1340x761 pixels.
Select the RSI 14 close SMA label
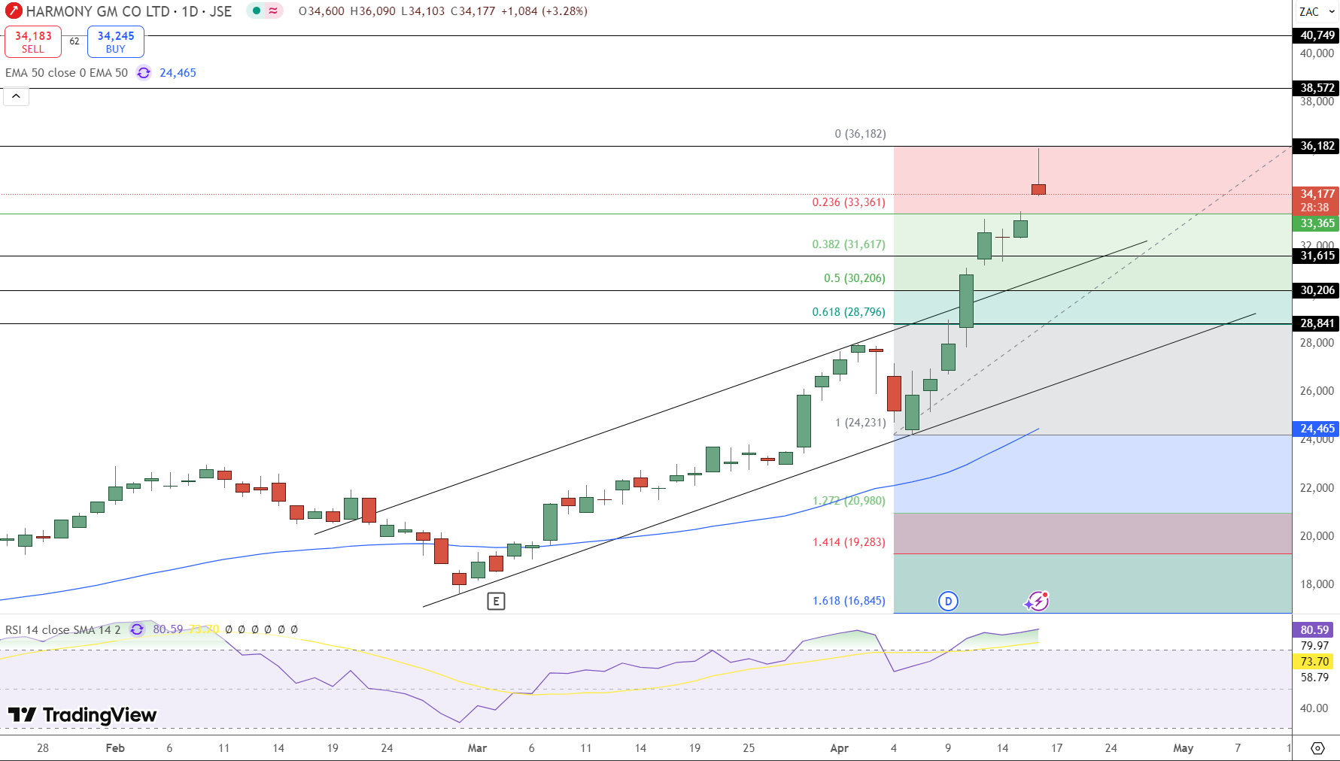click(62, 629)
